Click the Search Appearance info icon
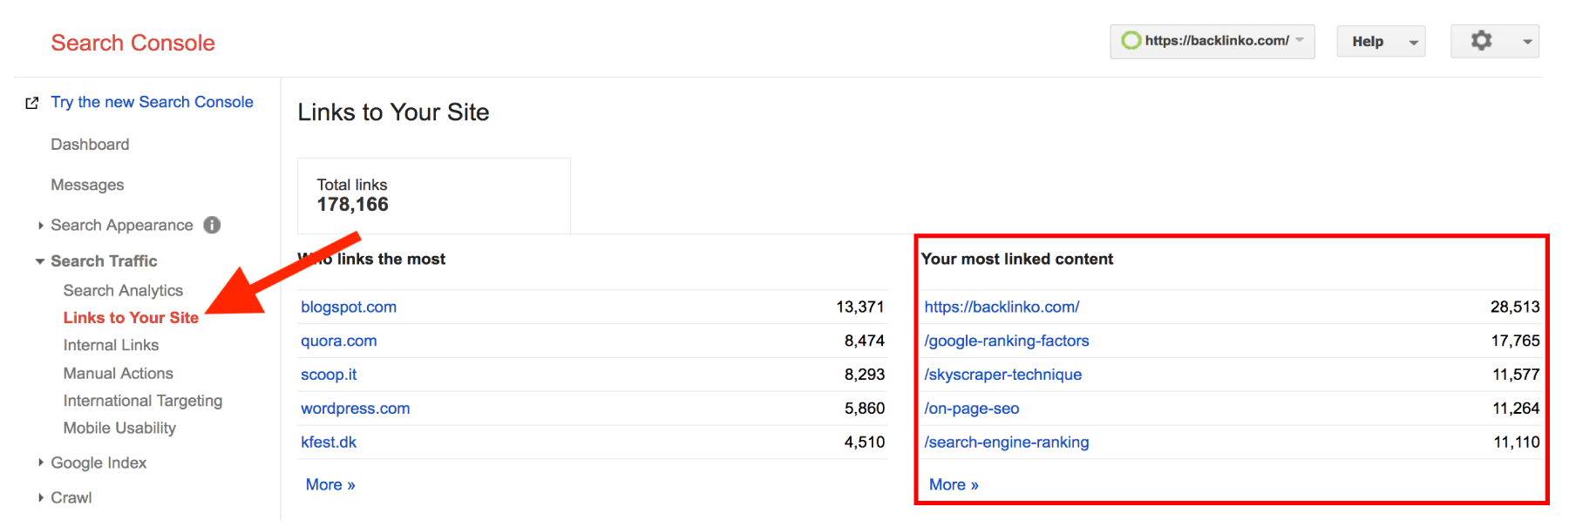 click(212, 226)
